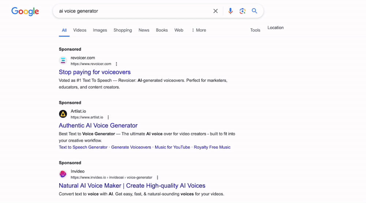
Task: Clear the search query with the X icon
Action: [216, 11]
